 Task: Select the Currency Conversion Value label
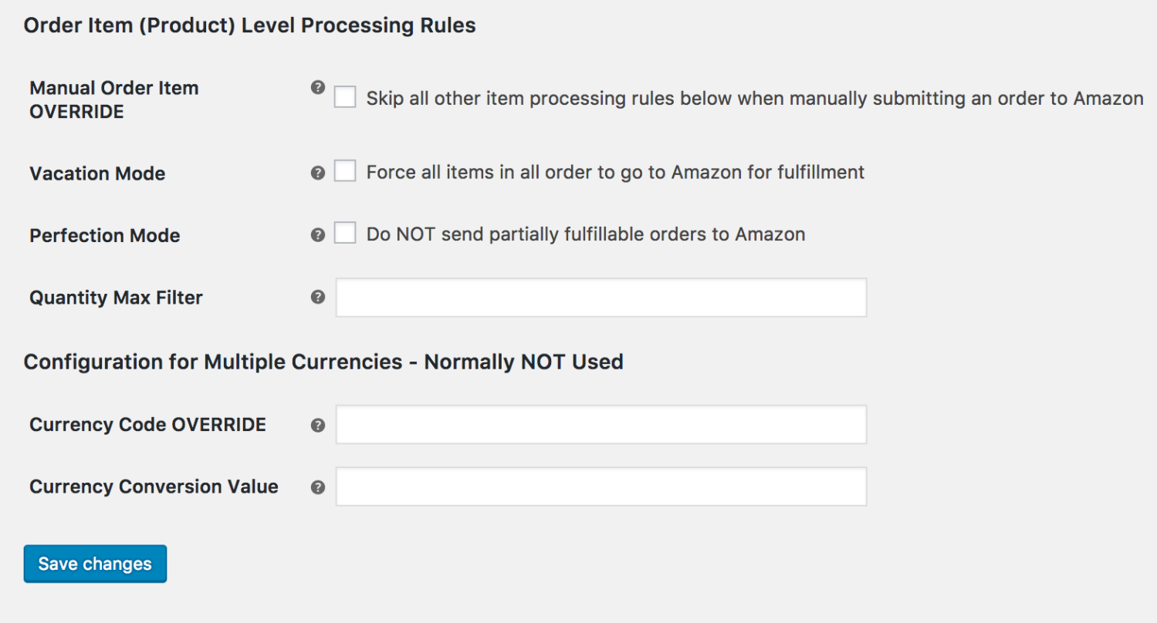click(153, 486)
